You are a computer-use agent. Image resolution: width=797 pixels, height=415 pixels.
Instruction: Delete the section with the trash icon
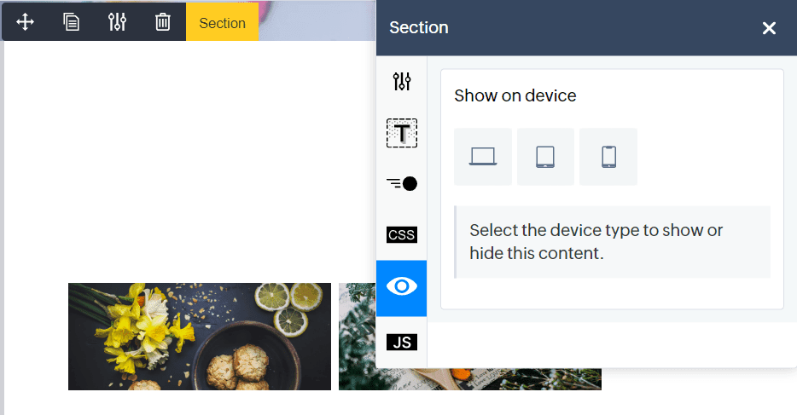coord(163,22)
